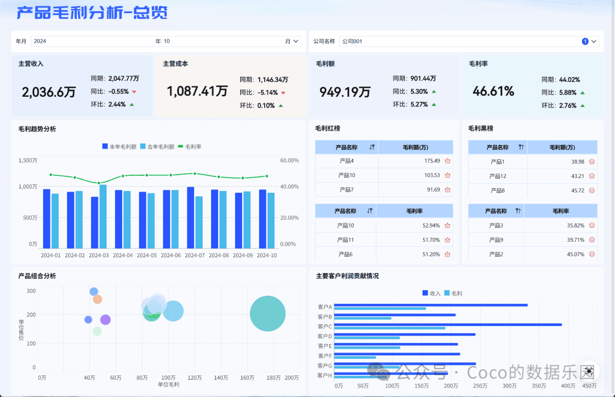Click sort icon in 毛利红榜 毛利率 table header
The width and height of the screenshot is (615, 397).
[370, 211]
